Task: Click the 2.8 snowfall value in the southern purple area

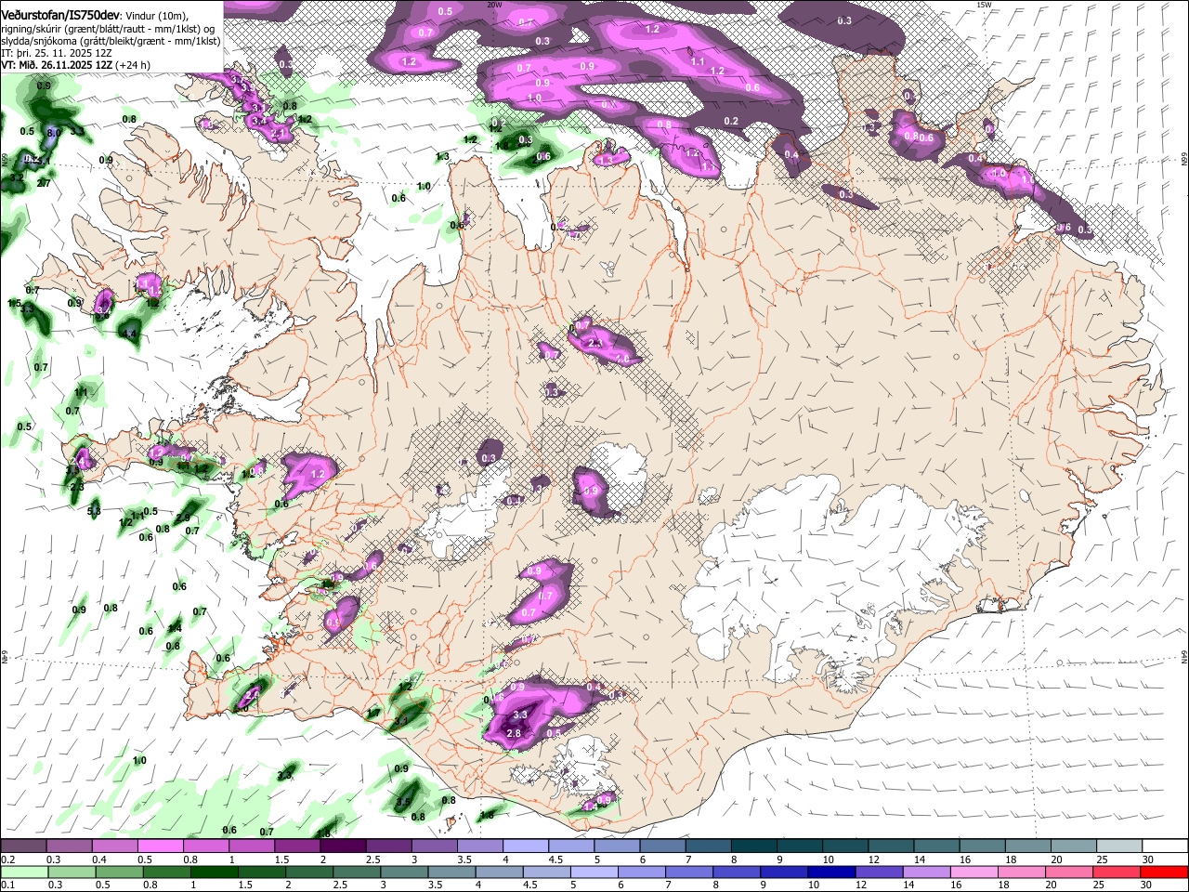Action: coord(513,734)
